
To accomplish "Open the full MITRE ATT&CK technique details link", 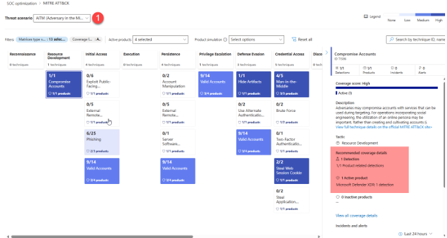I will tap(384, 127).
